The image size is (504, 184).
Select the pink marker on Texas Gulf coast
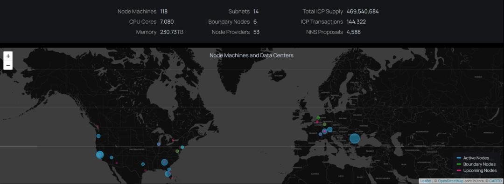coord(145,170)
